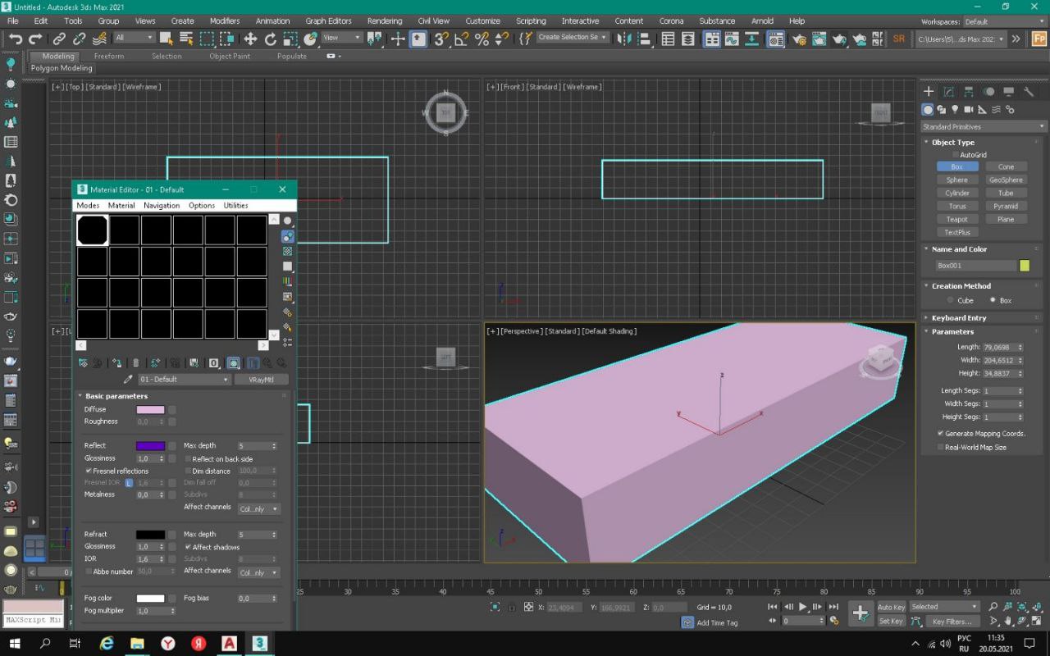Select the Move tool in the toolbar
The image size is (1050, 656).
coord(250,39)
